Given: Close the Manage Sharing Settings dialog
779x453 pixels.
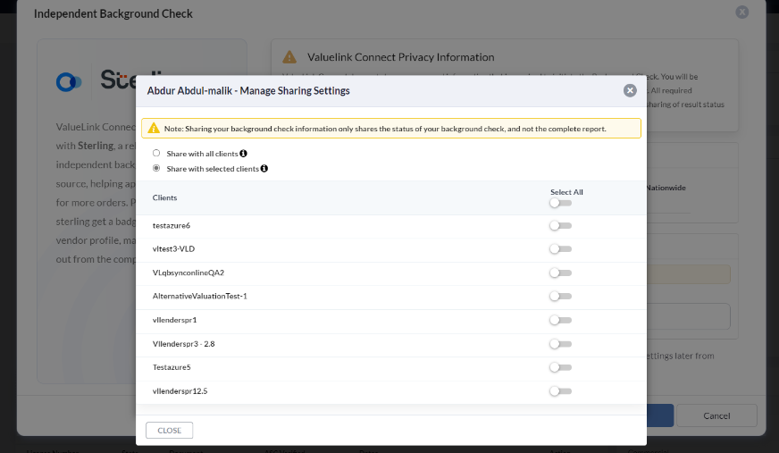Looking at the screenshot, I should point(630,90).
